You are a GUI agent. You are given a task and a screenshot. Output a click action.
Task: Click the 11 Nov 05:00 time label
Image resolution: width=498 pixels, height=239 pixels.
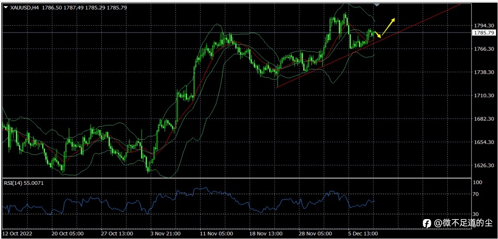[x=216, y=234]
